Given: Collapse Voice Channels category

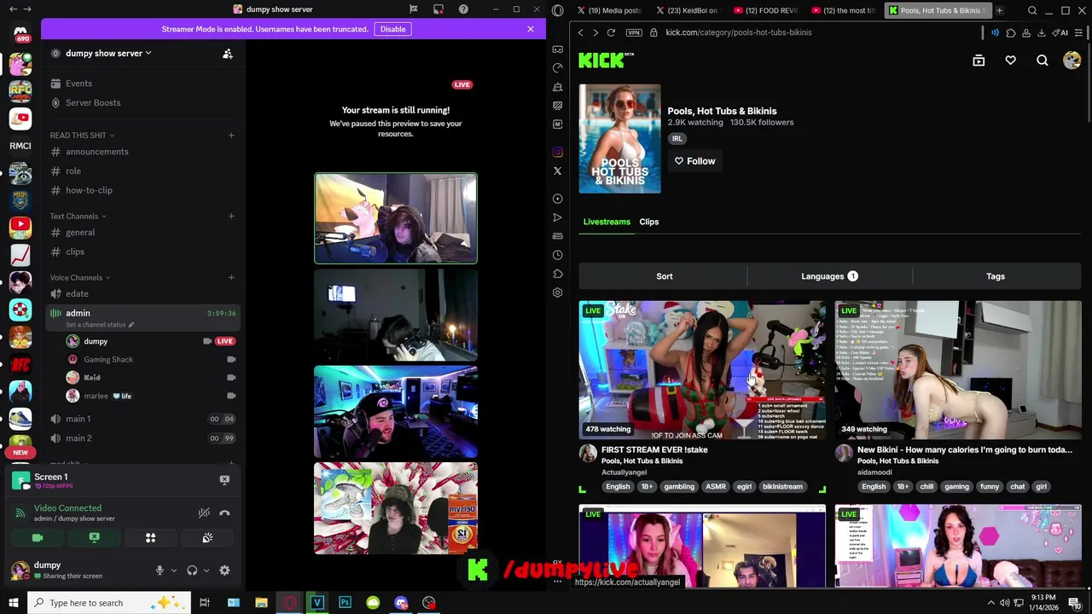Looking at the screenshot, I should (80, 277).
